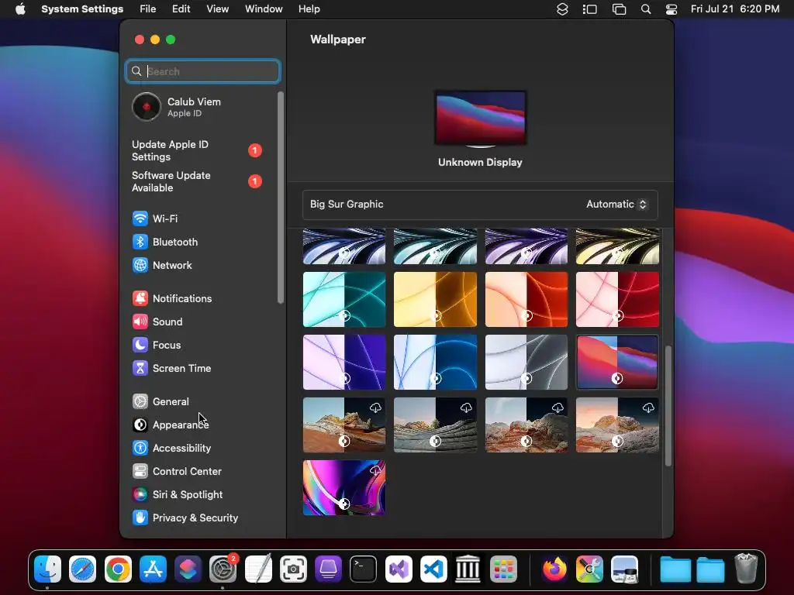Viewport: 794px width, 595px height.
Task: Open the File menu
Action: point(148,9)
